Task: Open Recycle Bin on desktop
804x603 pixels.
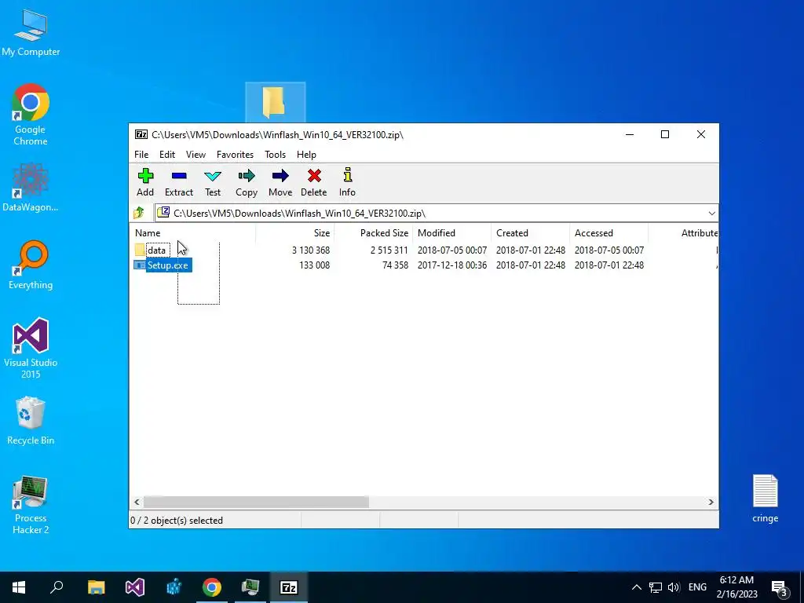Action: point(31,421)
